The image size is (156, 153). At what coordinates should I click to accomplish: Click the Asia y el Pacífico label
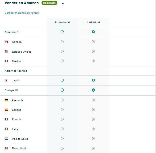click(x=16, y=71)
